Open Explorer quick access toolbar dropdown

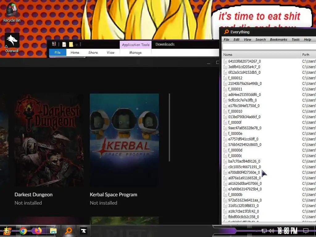[77, 45]
